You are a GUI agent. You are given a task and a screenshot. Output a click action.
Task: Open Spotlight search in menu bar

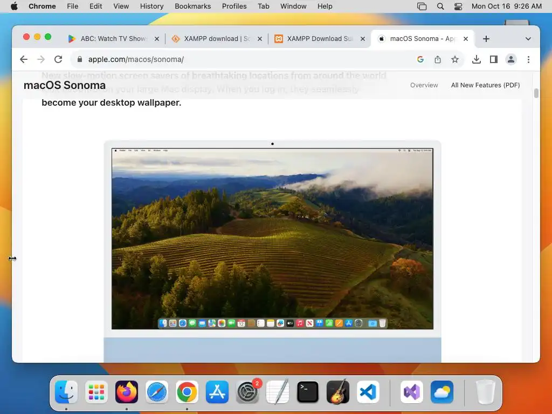click(440, 6)
